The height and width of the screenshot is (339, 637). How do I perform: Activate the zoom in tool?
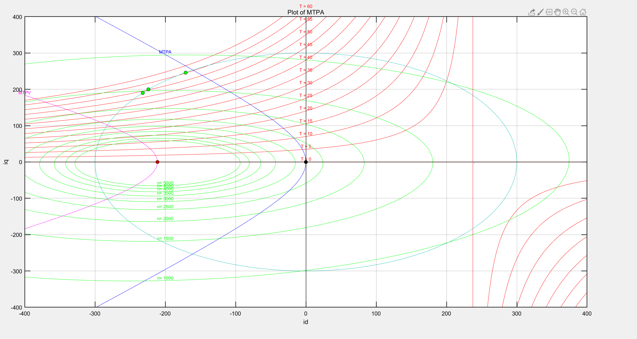coord(566,12)
